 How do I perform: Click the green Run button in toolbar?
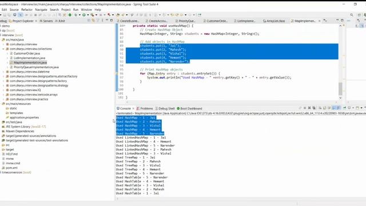tap(84, 15)
